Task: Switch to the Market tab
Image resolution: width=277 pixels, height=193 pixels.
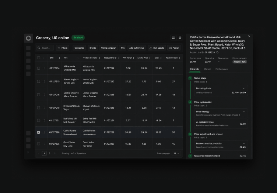Action: point(207,69)
